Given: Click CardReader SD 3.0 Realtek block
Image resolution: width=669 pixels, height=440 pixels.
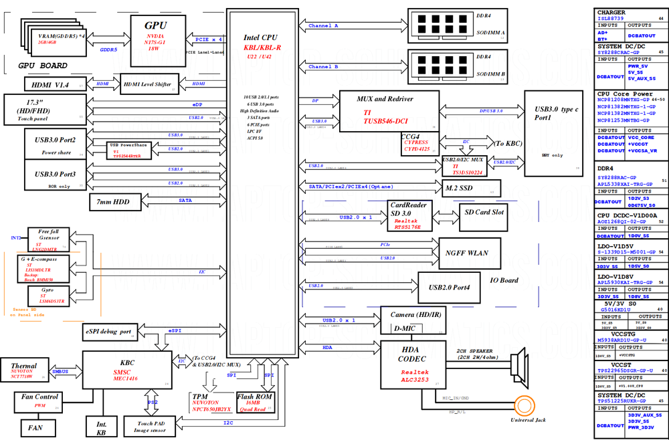Looking at the screenshot, I should 409,216.
